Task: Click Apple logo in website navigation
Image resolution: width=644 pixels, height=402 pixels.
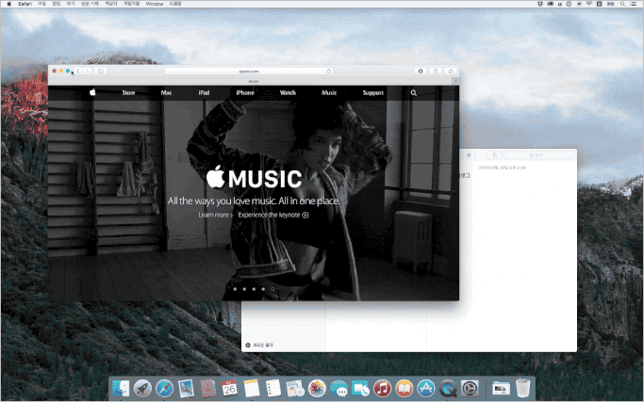Action: 92,92
